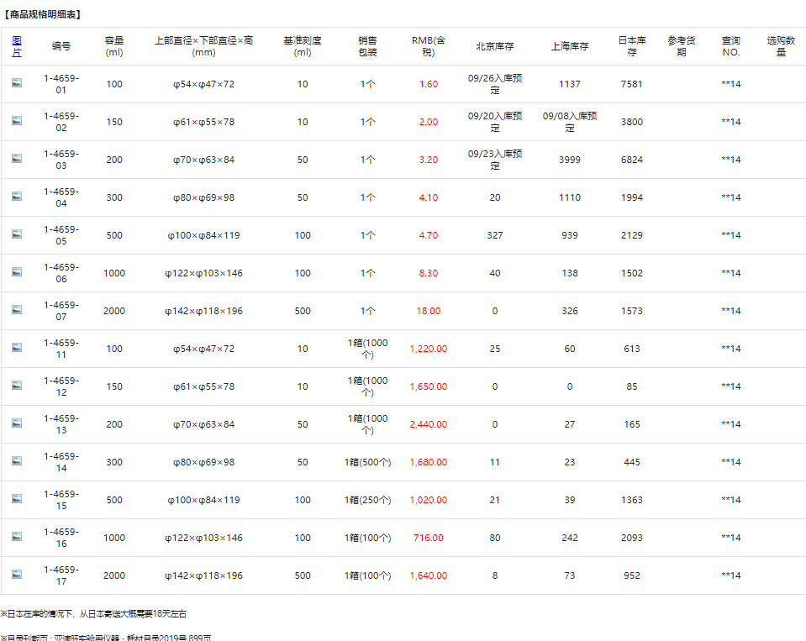The width and height of the screenshot is (806, 641).
Task: Open image icon for item 1-4659-01
Action: point(17,83)
